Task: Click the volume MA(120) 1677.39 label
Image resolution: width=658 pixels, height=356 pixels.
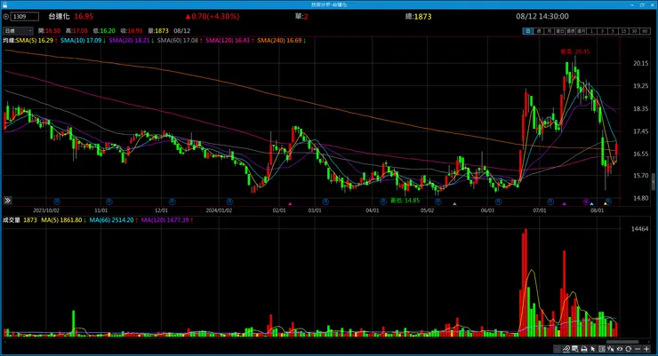Action: (x=164, y=220)
